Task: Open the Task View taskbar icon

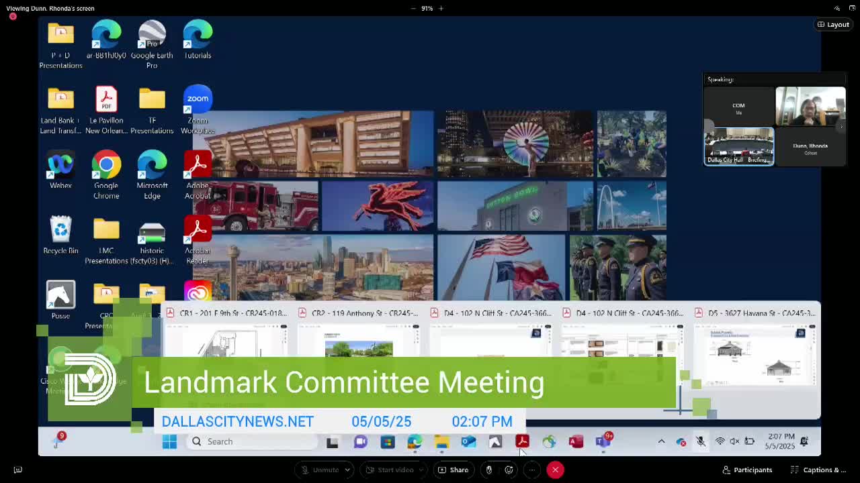Action: [332, 441]
